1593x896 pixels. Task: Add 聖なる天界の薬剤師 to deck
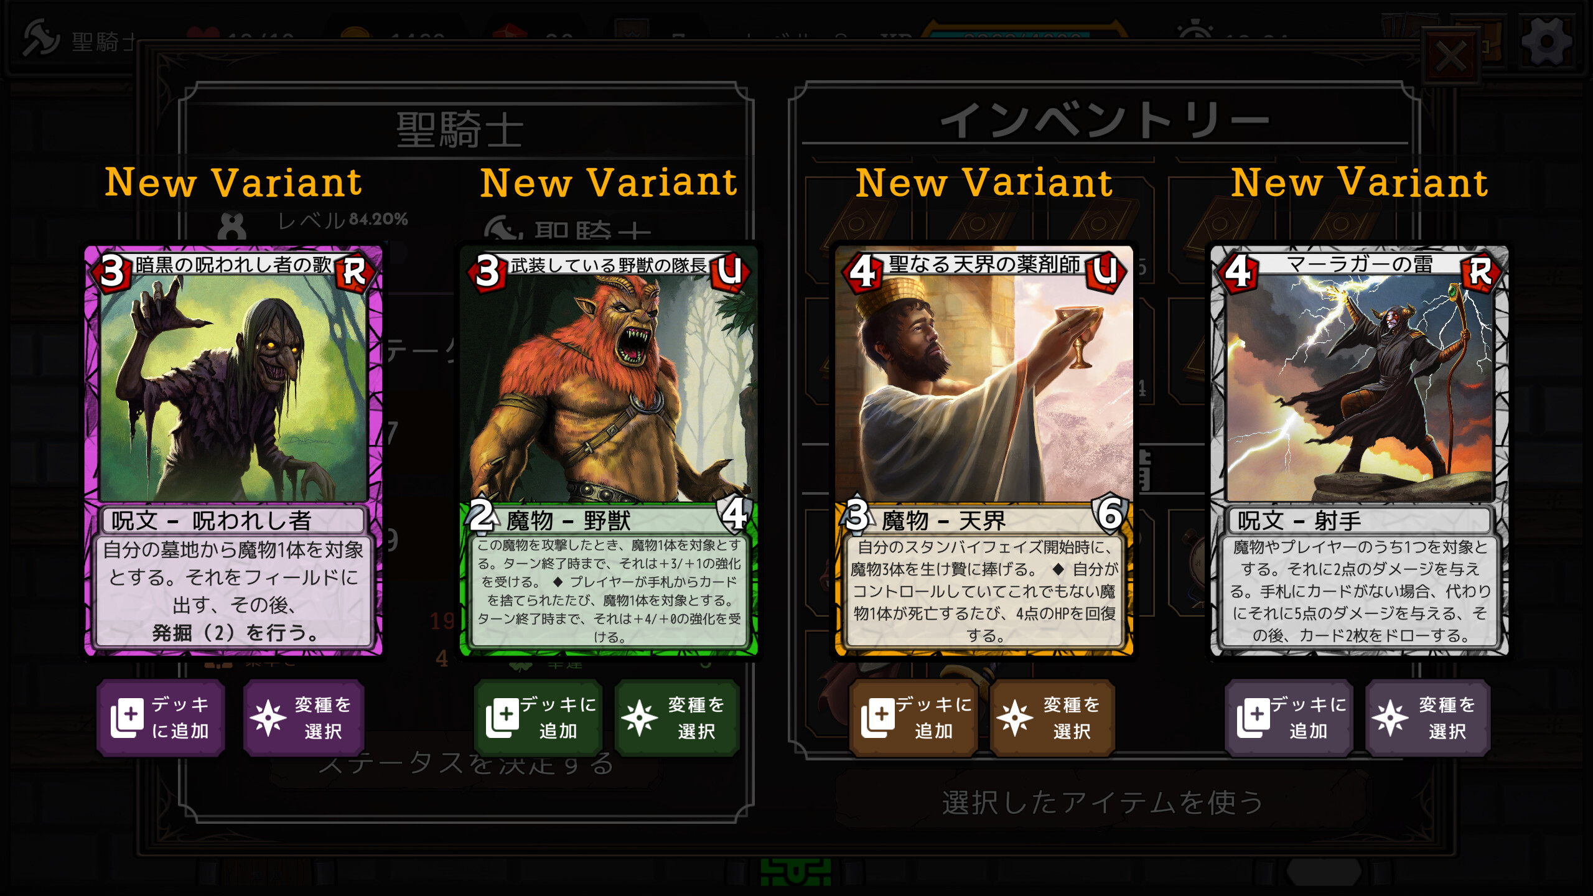pos(913,717)
